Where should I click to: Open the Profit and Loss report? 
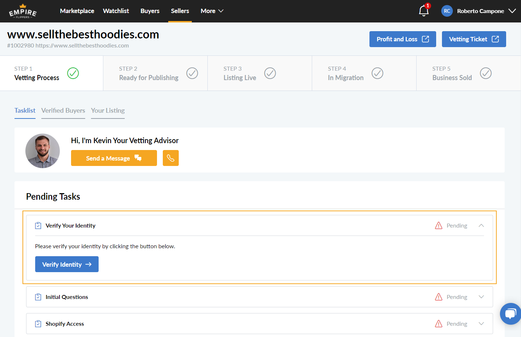click(x=402, y=39)
